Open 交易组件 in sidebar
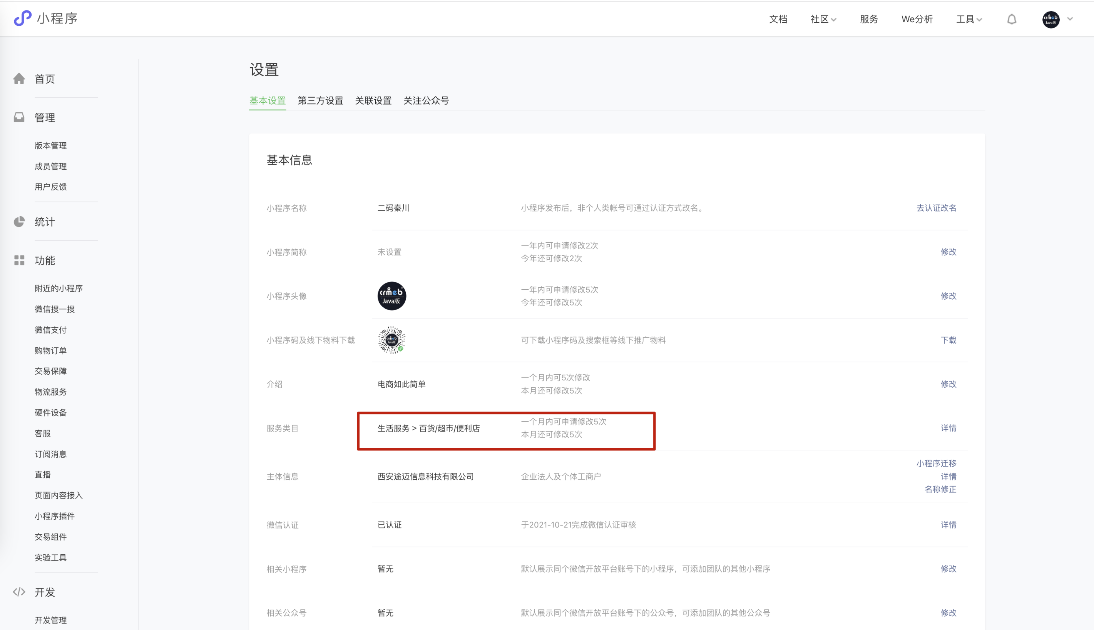The height and width of the screenshot is (637, 1094). click(51, 537)
